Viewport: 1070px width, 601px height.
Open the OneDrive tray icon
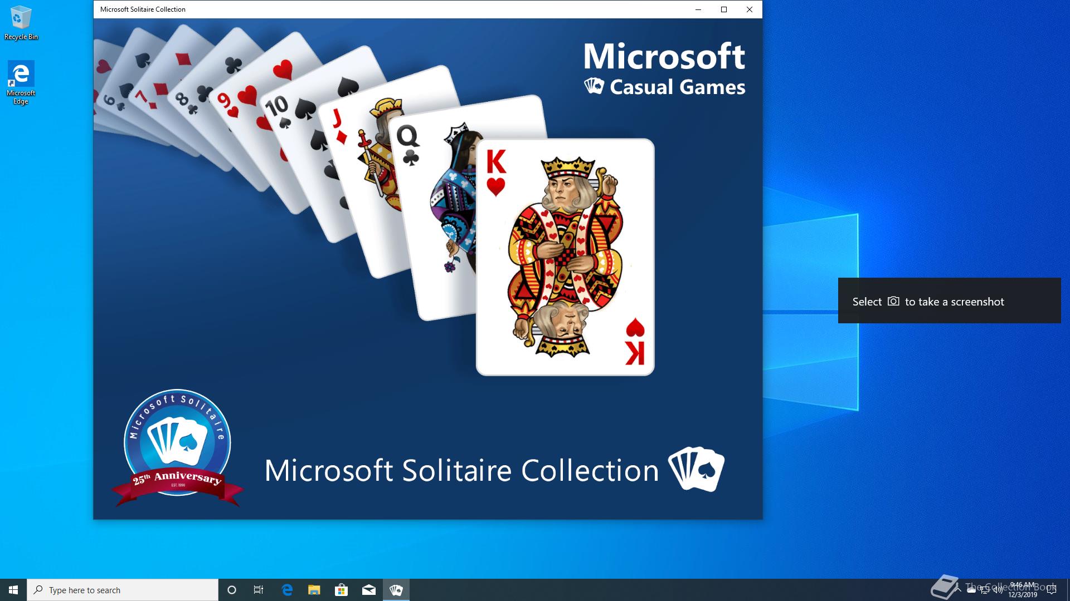coord(971,590)
